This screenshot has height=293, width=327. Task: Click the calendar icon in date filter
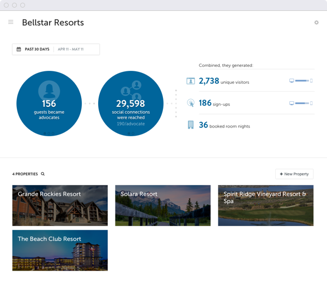pos(19,50)
